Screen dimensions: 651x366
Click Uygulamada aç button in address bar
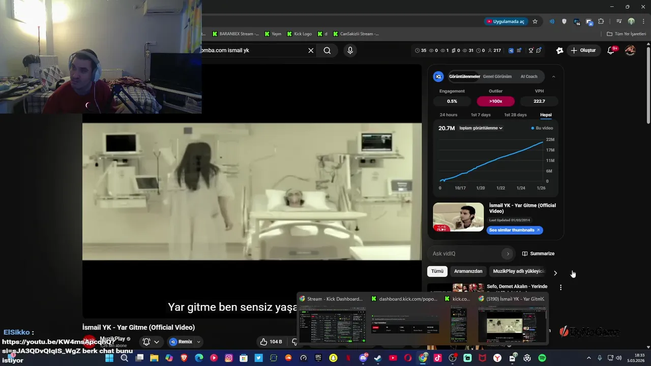(505, 21)
